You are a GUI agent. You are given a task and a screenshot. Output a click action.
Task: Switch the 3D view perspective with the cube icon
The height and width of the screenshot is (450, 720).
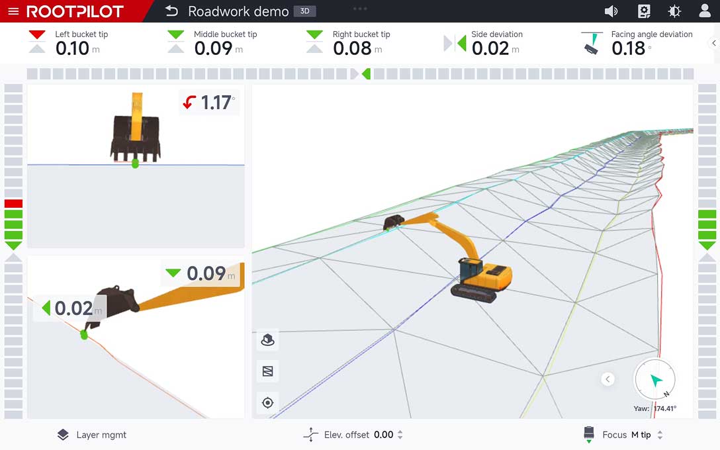268,340
